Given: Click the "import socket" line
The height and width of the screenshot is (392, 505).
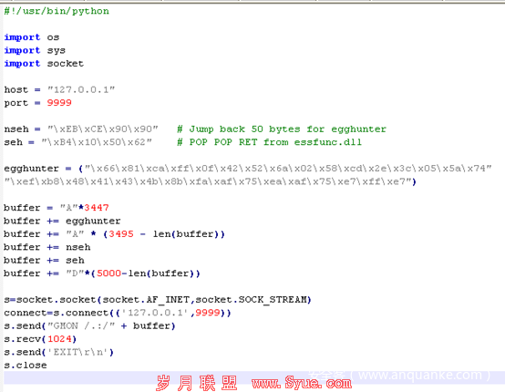Looking at the screenshot, I should click(x=44, y=64).
